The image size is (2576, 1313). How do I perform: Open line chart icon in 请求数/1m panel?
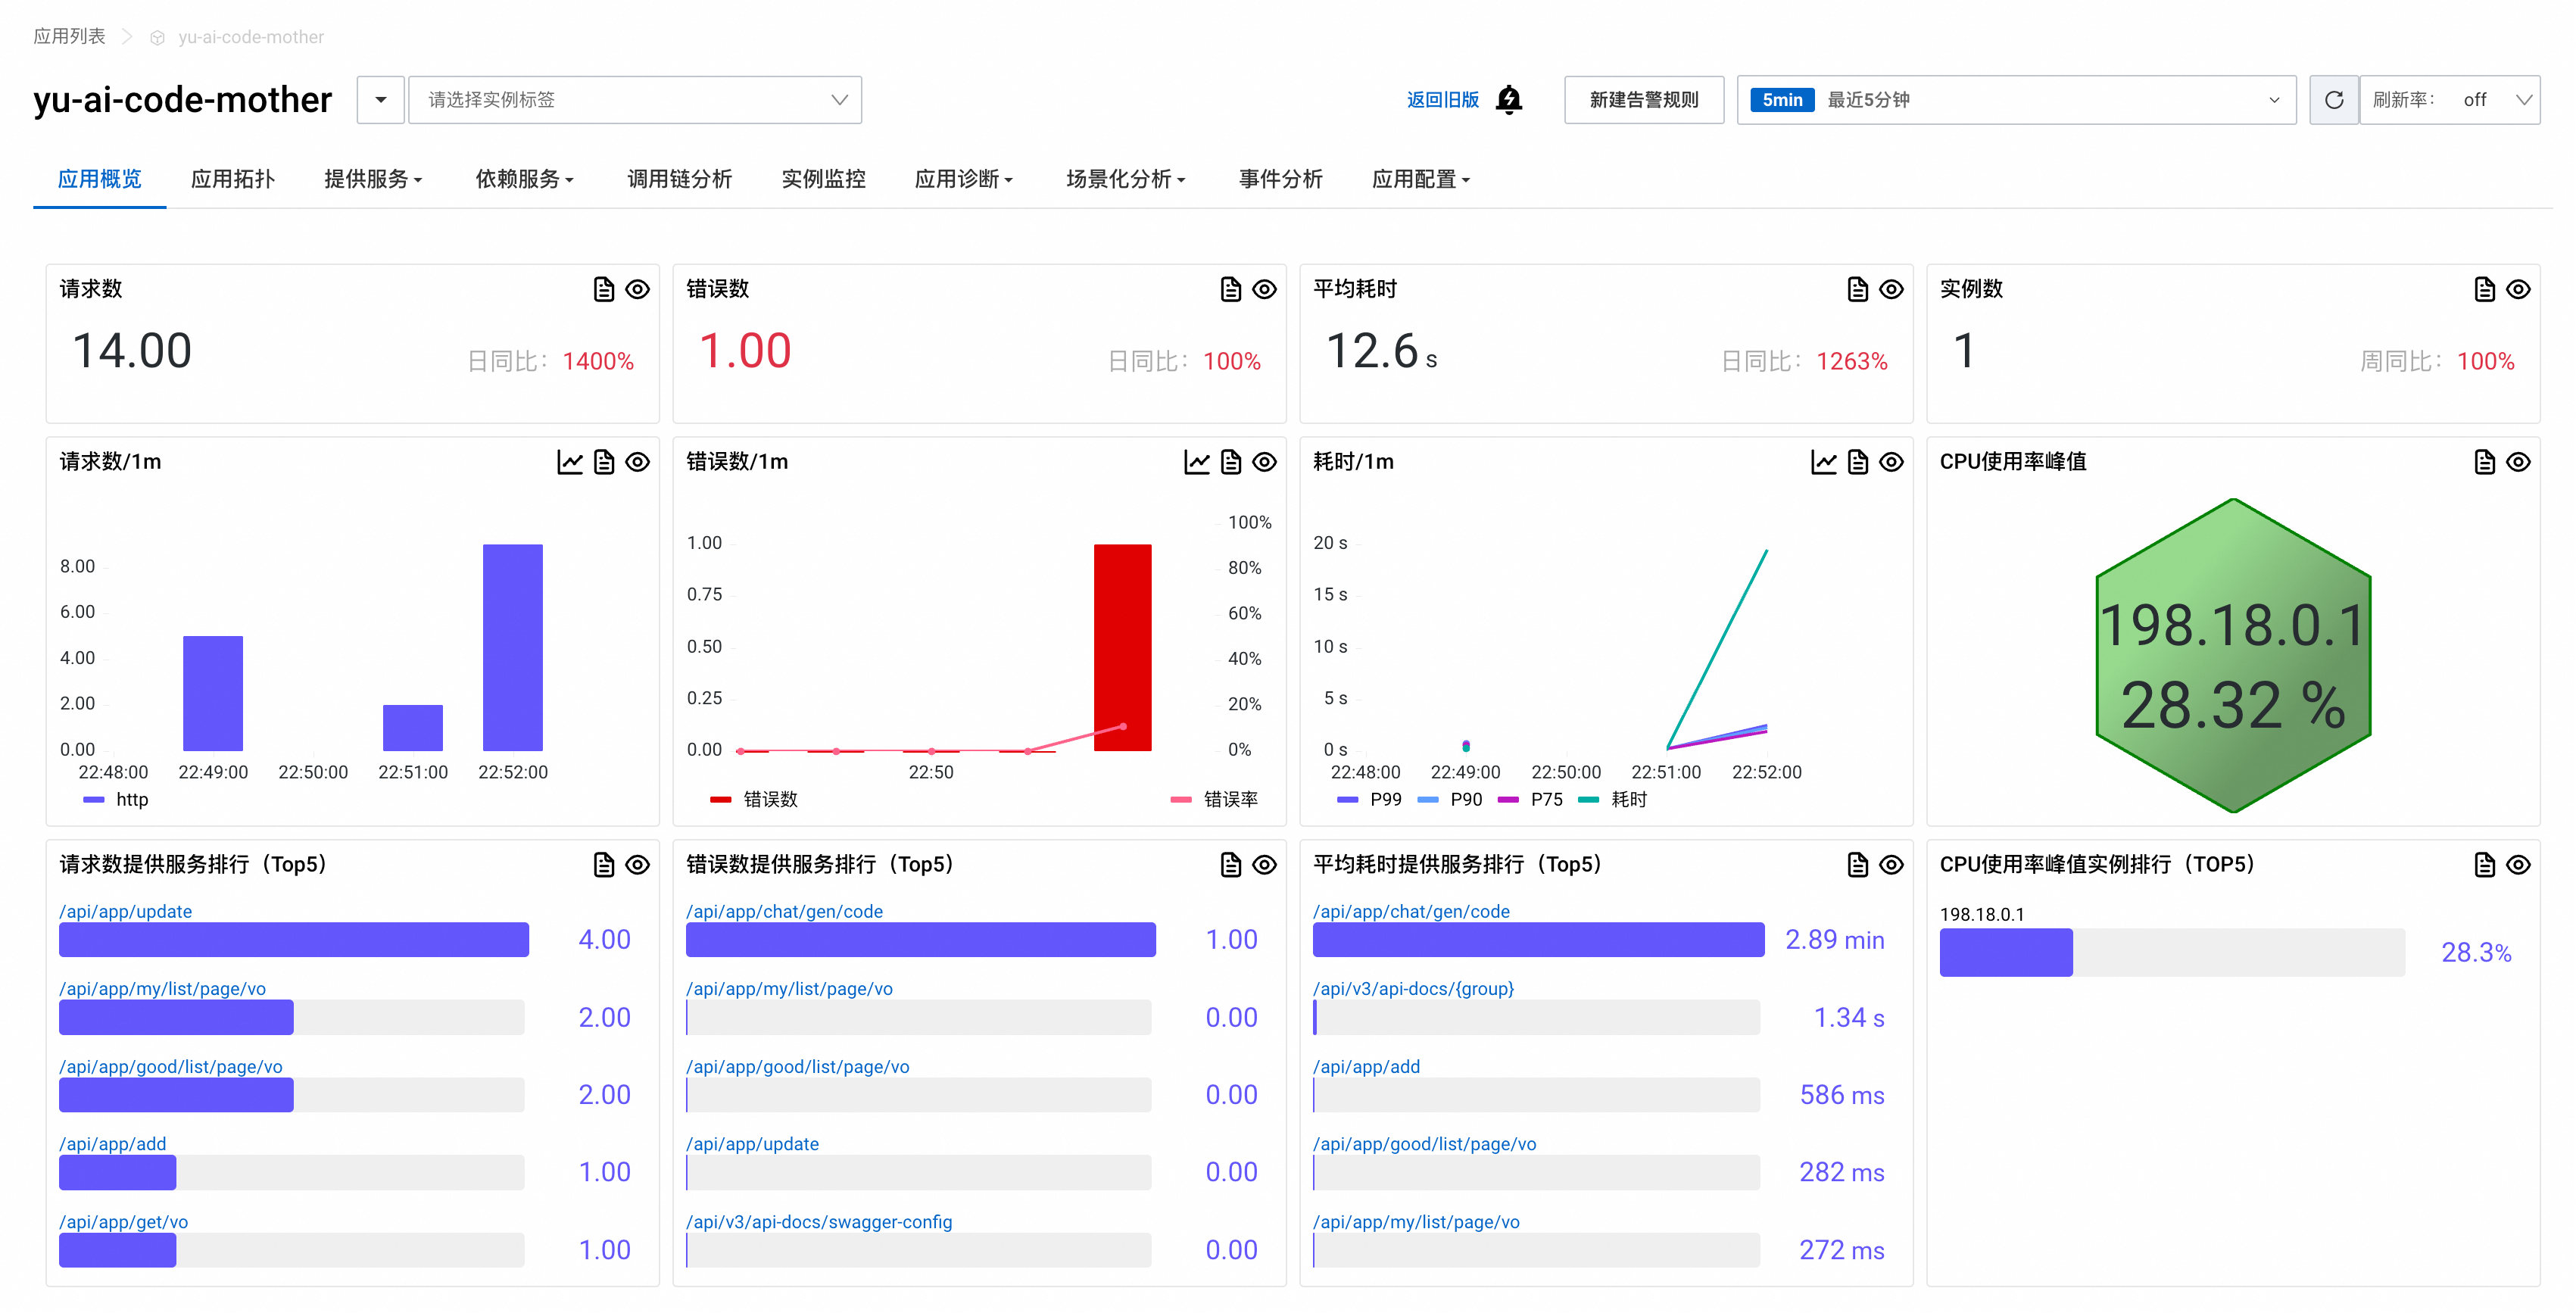point(570,462)
